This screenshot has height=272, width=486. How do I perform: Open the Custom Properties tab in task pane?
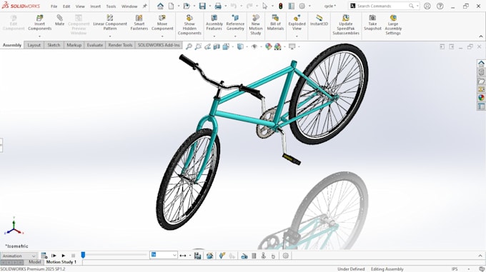pyautogui.click(x=481, y=106)
